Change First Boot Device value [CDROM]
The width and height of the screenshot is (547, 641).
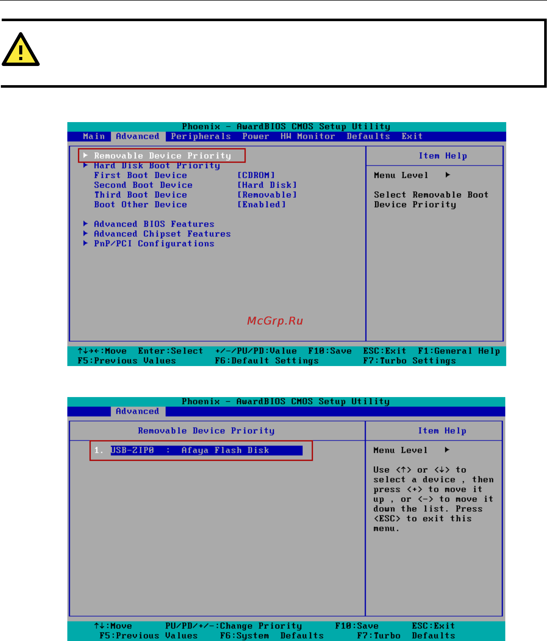click(256, 175)
